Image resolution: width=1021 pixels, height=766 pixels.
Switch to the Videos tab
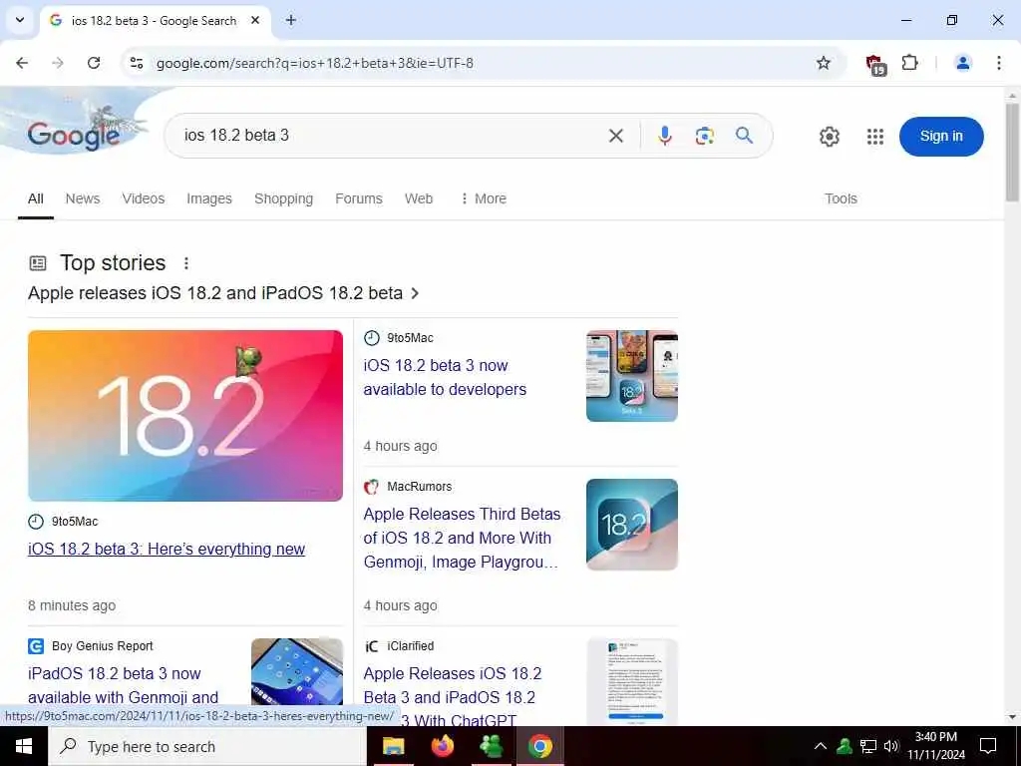144,198
